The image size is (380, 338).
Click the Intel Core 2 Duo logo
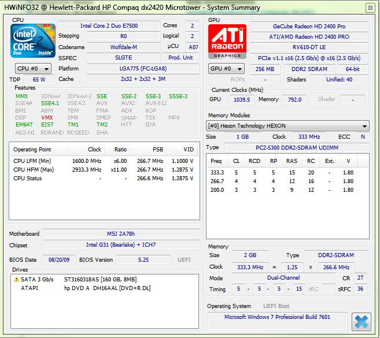[33, 41]
